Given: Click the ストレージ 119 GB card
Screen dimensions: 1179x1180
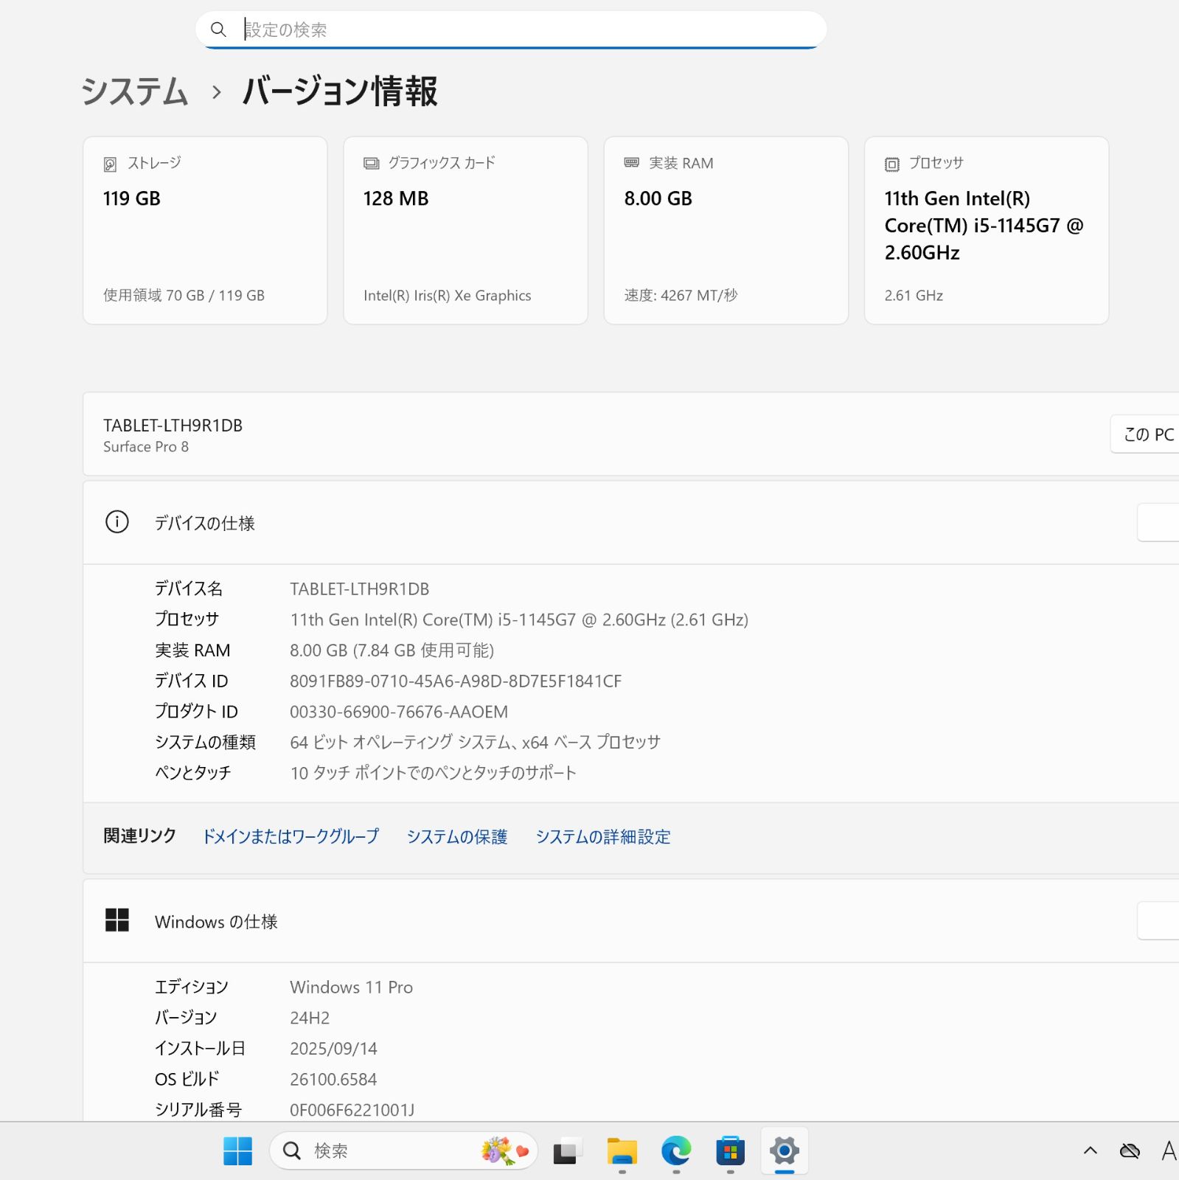Looking at the screenshot, I should click(x=205, y=230).
